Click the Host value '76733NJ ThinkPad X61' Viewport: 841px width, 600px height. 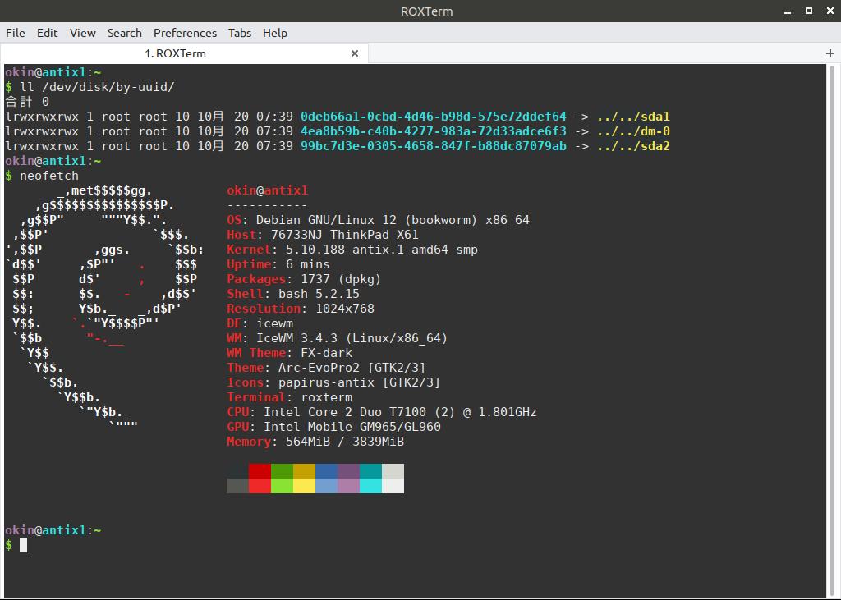point(344,235)
